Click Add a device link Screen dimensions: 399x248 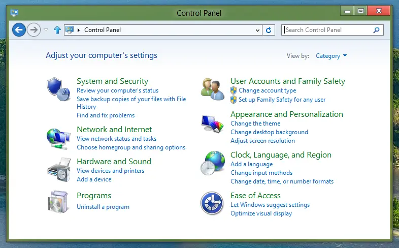tap(94, 179)
